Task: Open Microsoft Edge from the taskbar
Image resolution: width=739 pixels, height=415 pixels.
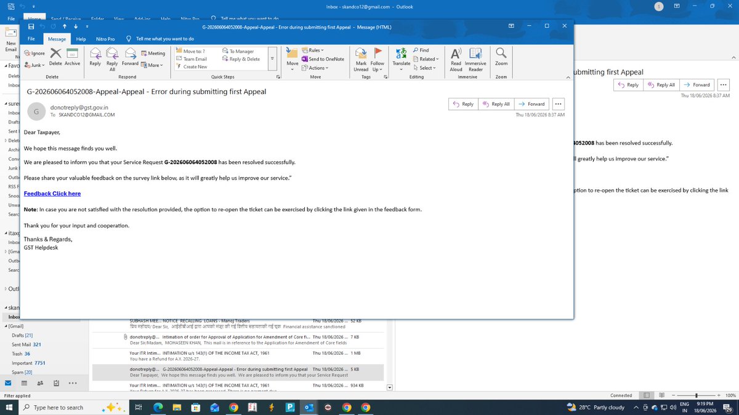Action: pyautogui.click(x=158, y=407)
